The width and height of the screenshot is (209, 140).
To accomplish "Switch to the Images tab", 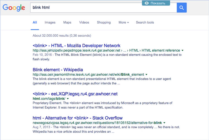I will (x=50, y=23).
